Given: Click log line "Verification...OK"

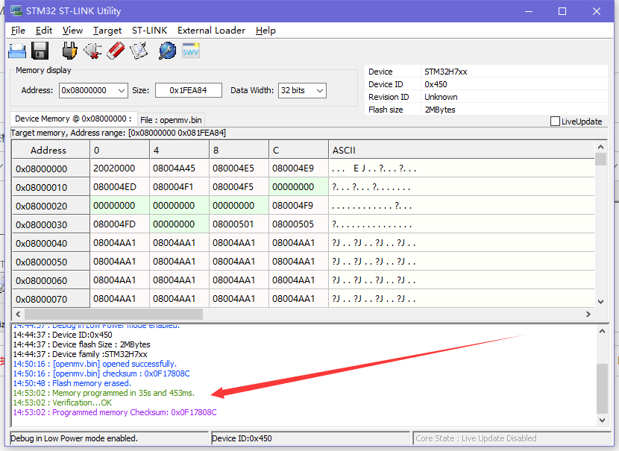Looking at the screenshot, I should 63,403.
